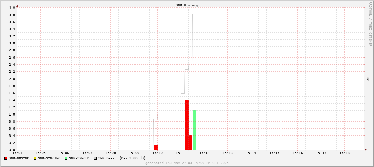Click the 15:10 time axis label
The image size is (374, 167).
[x=158, y=153]
